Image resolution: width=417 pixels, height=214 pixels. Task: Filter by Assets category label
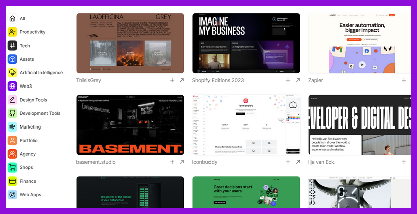tap(27, 59)
